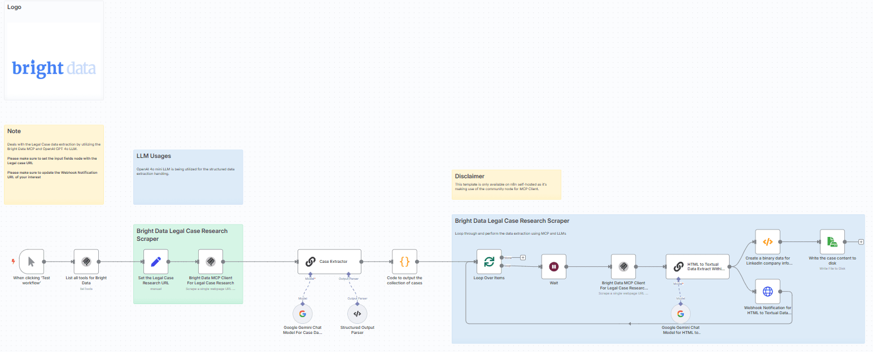Open MCP Client node in green sticky
The width and height of the screenshot is (873, 352).
211,262
